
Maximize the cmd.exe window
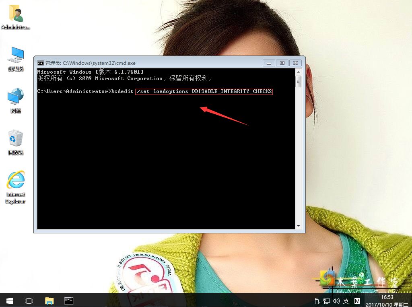click(x=282, y=63)
